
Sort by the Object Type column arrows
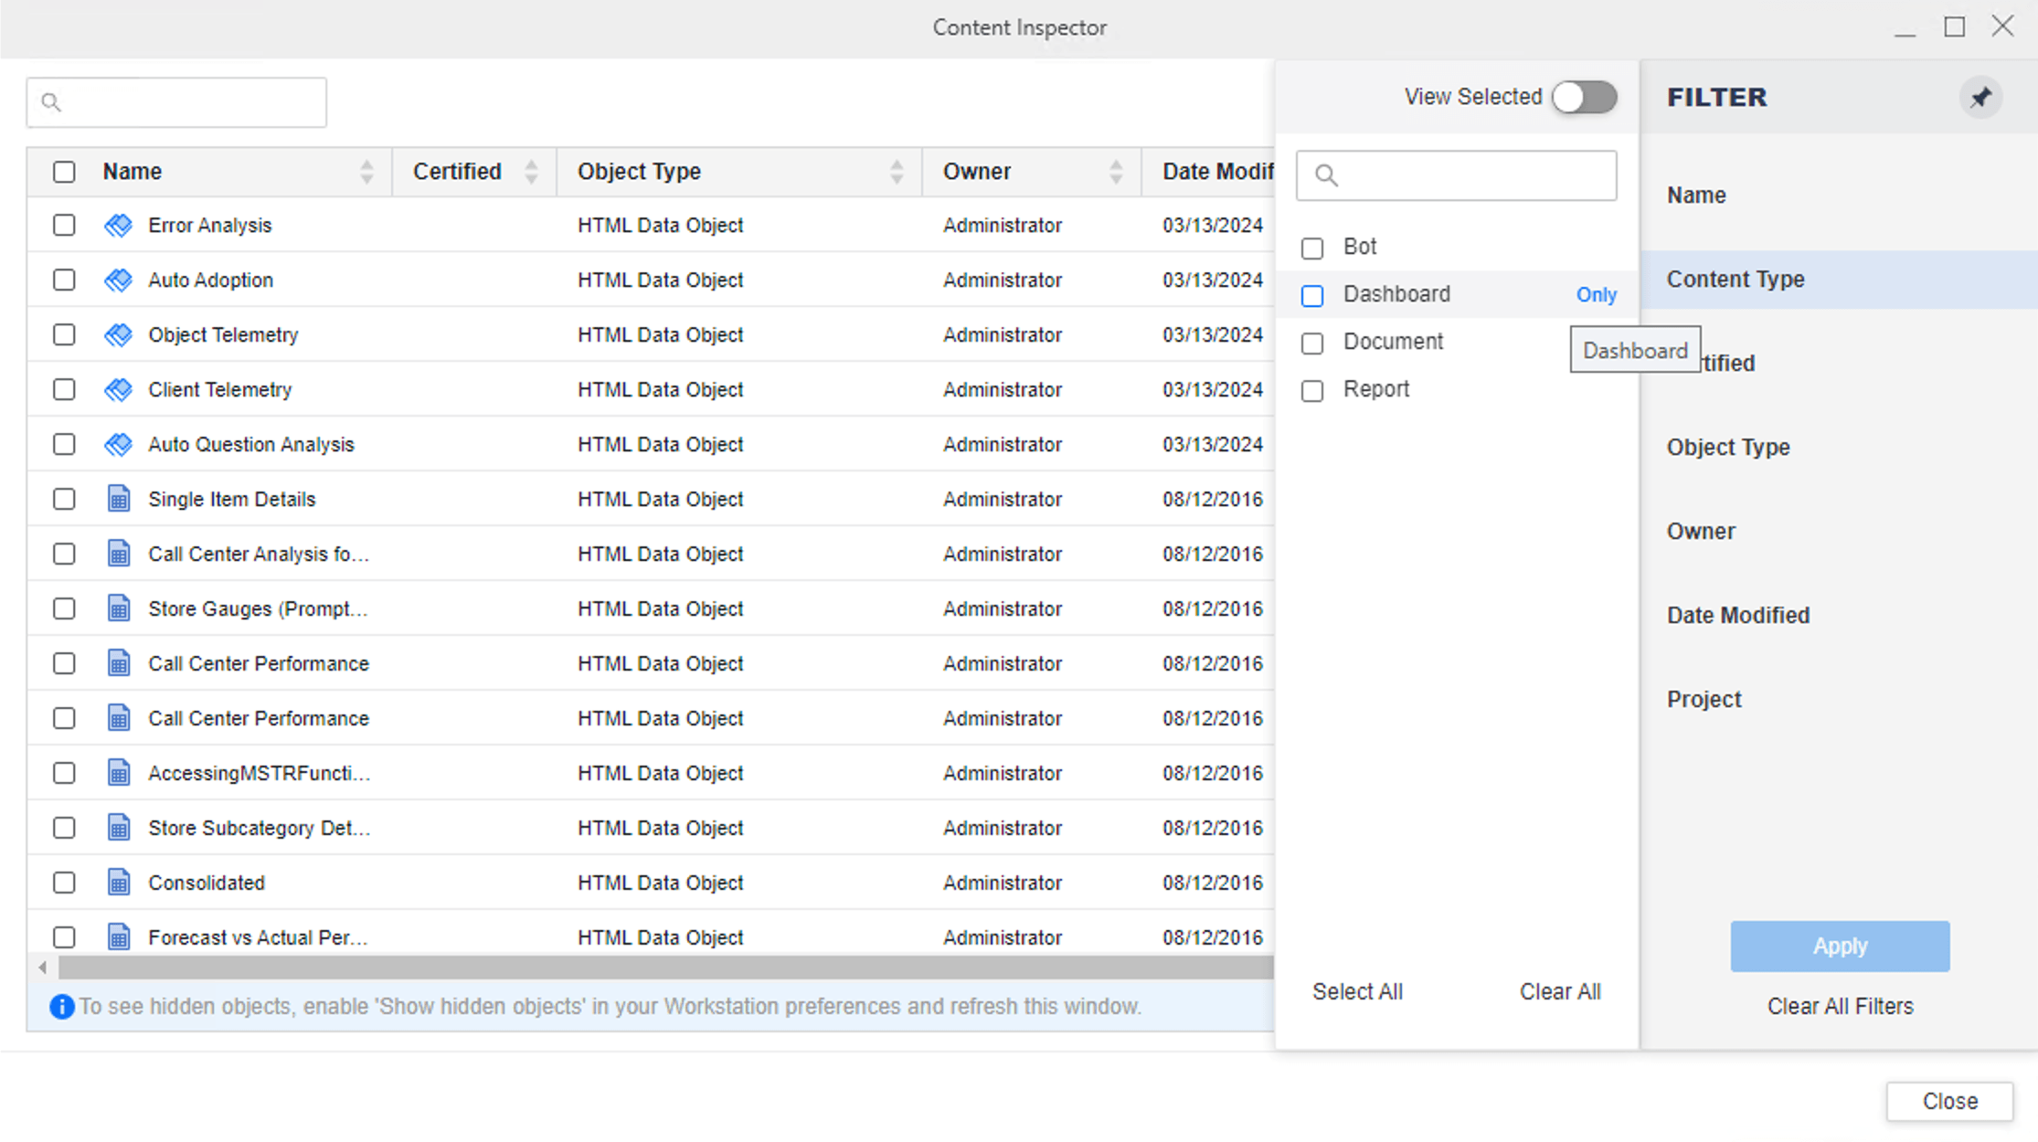(896, 172)
